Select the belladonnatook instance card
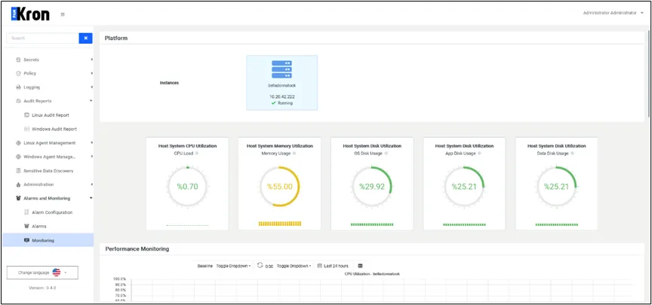The width and height of the screenshot is (652, 305). click(282, 83)
